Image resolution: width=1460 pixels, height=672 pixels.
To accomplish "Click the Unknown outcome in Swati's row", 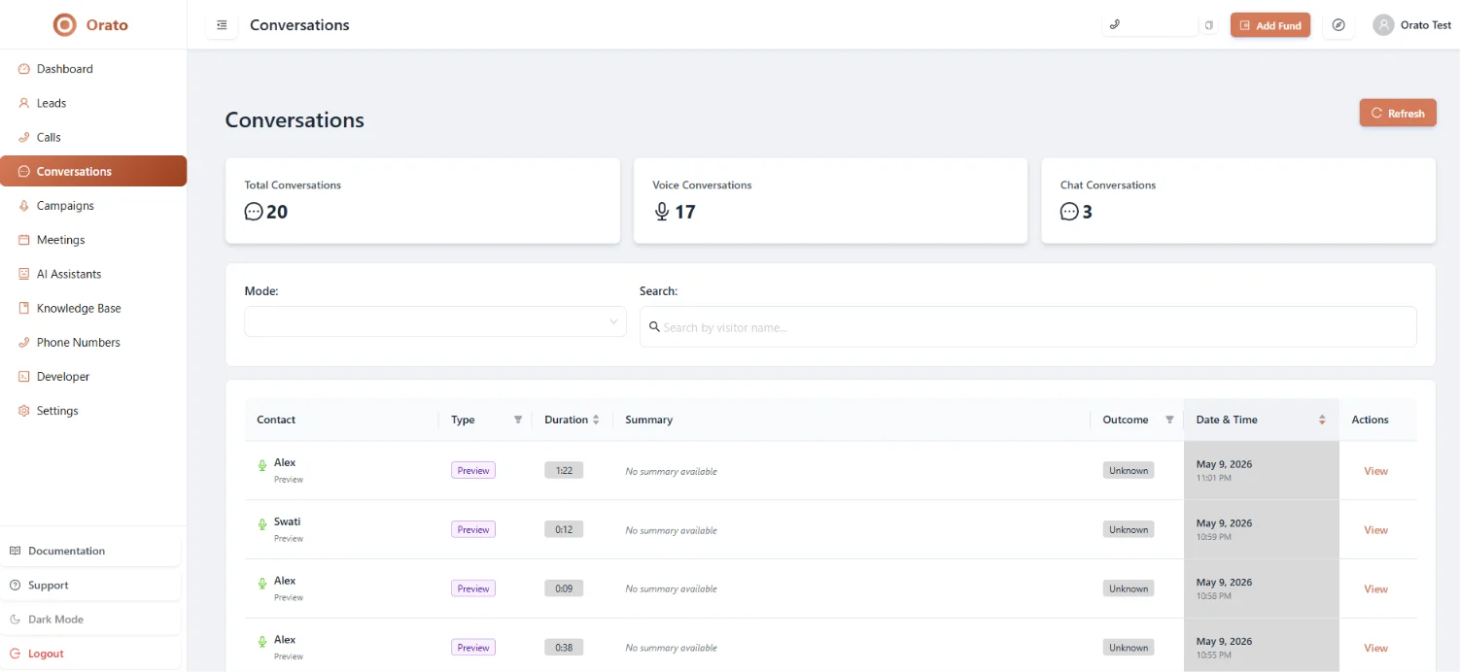I will [1129, 529].
